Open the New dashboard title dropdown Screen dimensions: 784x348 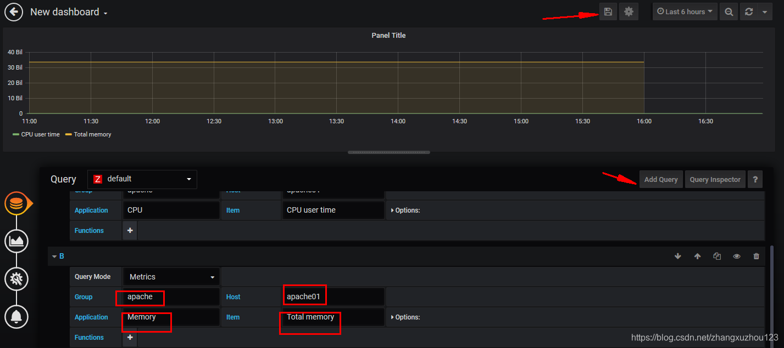click(x=69, y=12)
